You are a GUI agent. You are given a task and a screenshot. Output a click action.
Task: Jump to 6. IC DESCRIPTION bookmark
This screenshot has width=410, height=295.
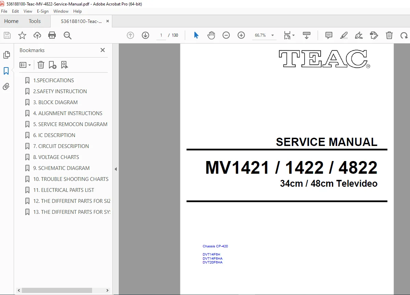coord(54,135)
